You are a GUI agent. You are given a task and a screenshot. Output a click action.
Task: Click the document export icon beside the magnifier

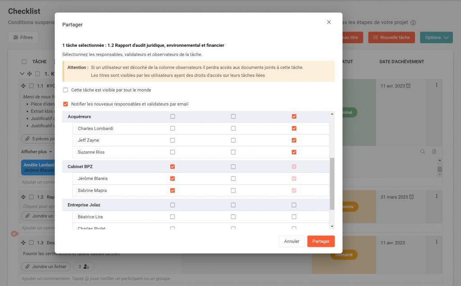(434, 152)
